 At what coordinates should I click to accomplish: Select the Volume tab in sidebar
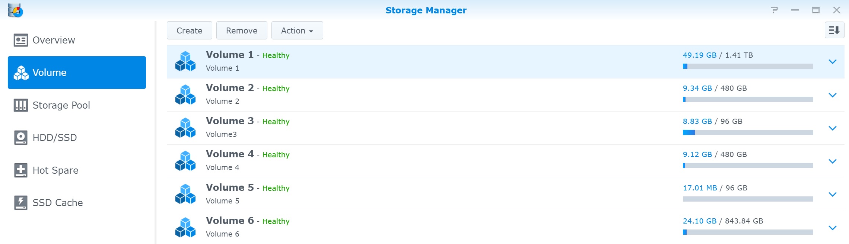click(77, 73)
